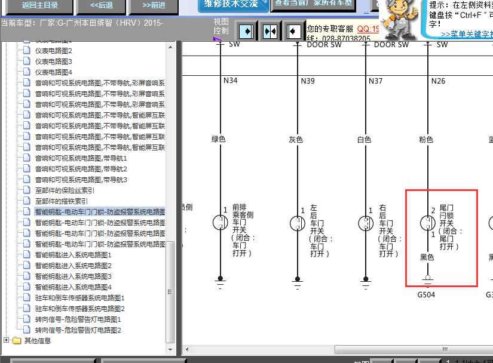The height and width of the screenshot is (363, 493).
Task: Click the N37 connector label
Action: [375, 81]
